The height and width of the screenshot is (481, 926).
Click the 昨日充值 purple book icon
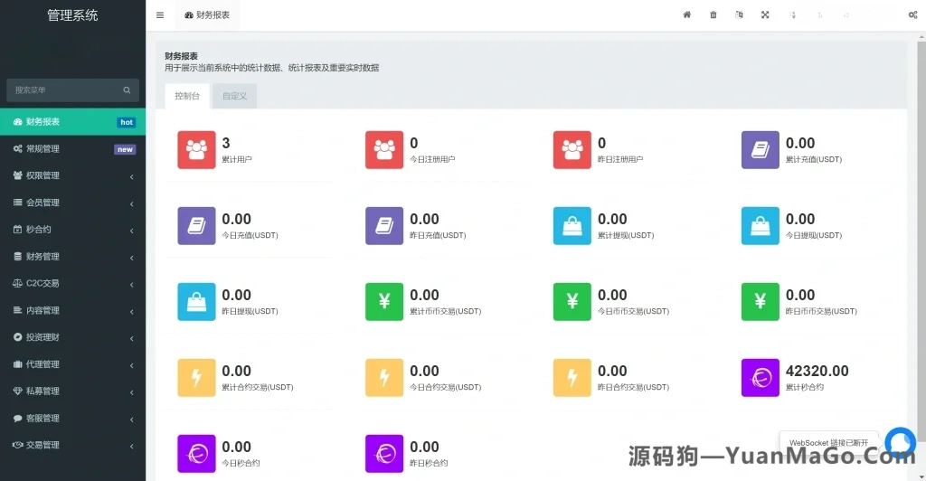pos(384,226)
